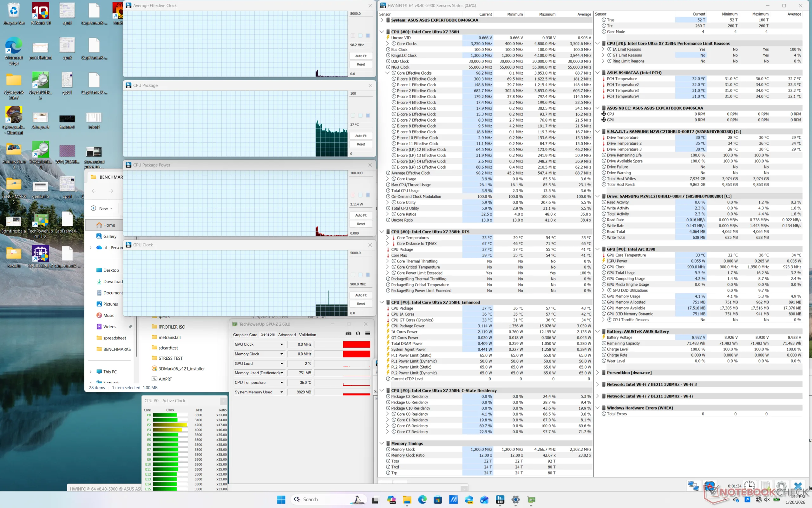Click blue color swatch in CPU Package Power graph

click(368, 195)
